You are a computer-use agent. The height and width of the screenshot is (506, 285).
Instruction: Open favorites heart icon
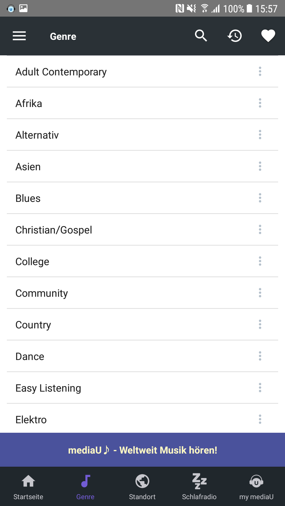click(268, 36)
